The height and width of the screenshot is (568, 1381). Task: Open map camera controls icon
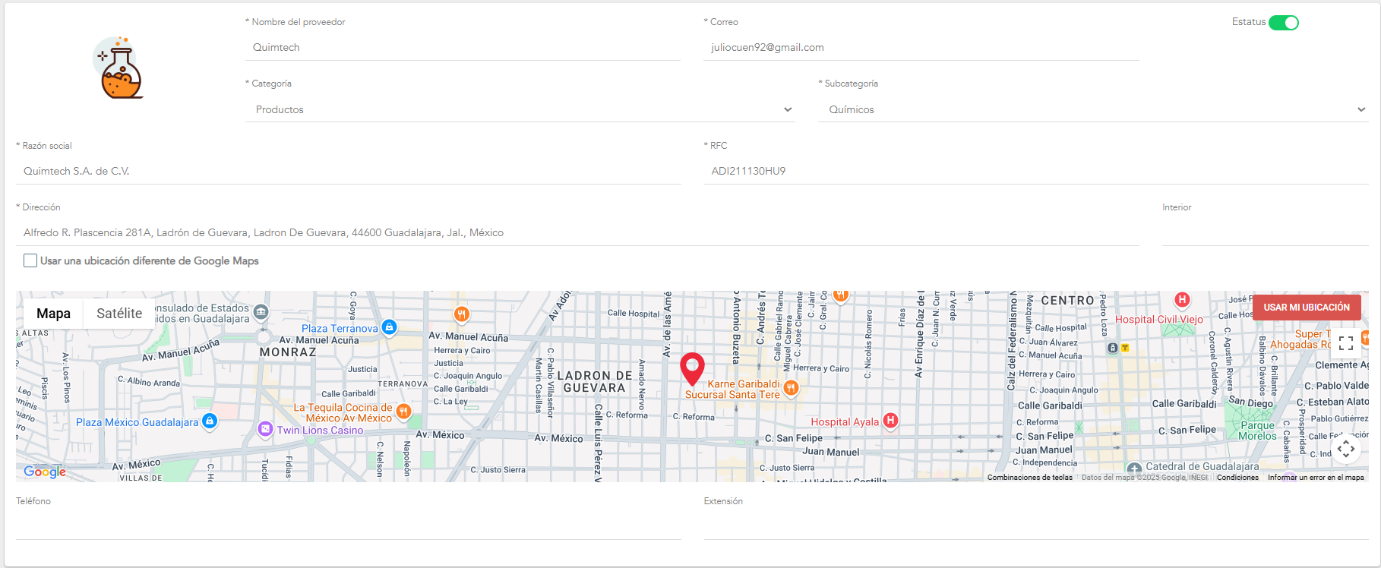coord(1346,449)
